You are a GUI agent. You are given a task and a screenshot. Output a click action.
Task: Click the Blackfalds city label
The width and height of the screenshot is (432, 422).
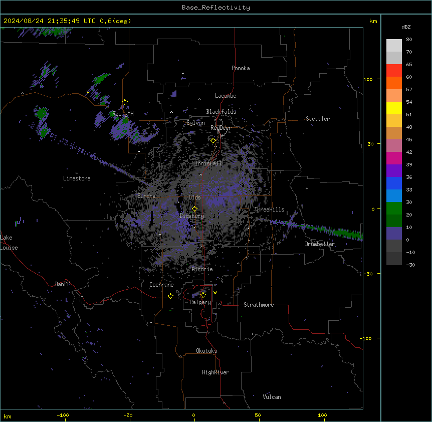pos(221,112)
